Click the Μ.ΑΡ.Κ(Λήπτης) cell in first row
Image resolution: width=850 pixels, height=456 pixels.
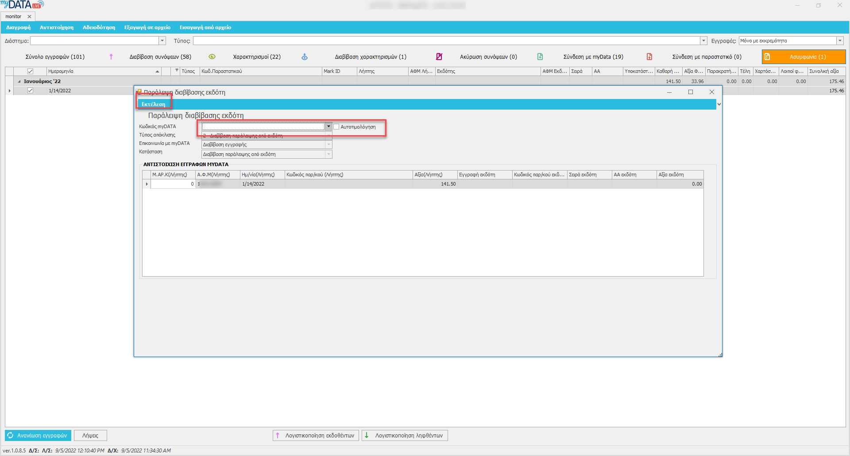pyautogui.click(x=173, y=184)
